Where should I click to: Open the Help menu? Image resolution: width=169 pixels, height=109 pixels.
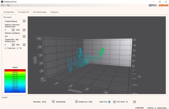coord(8,5)
